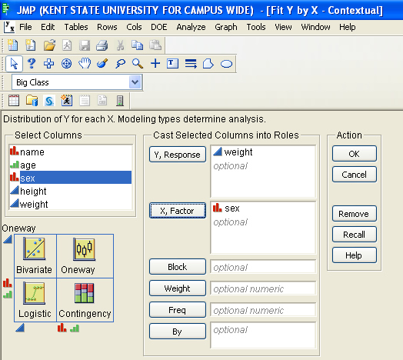
Task: Select sex in X Factor box
Action: tap(226, 208)
